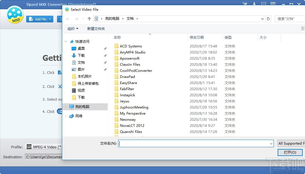Screen dimensions: 305x174
Task: Click the 文档 breadcrumb segment
Action: [x=130, y=19]
